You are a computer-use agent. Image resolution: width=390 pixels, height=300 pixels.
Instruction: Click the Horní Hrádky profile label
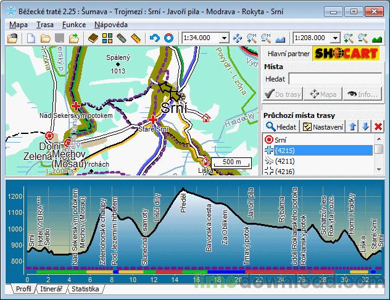click(x=351, y=214)
